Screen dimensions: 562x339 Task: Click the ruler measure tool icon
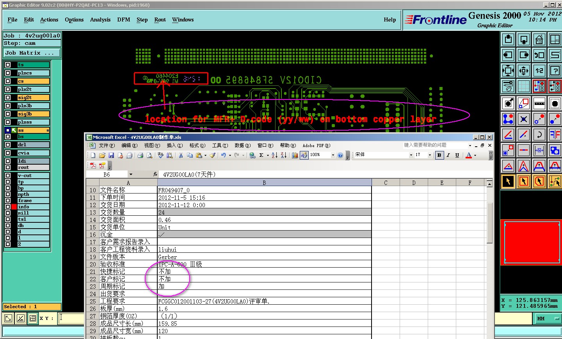[539, 103]
